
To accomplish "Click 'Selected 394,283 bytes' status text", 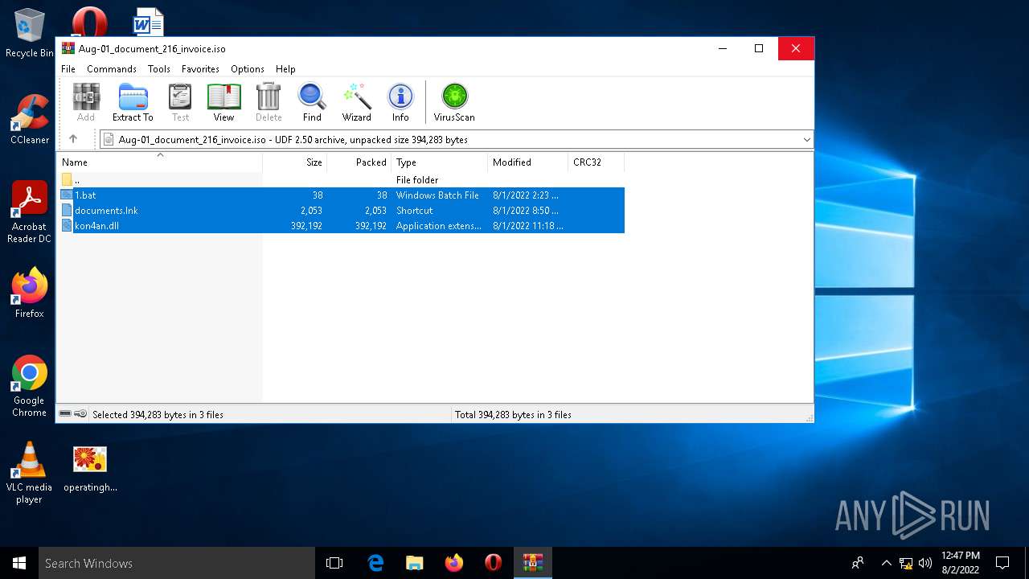I will 158,415.
